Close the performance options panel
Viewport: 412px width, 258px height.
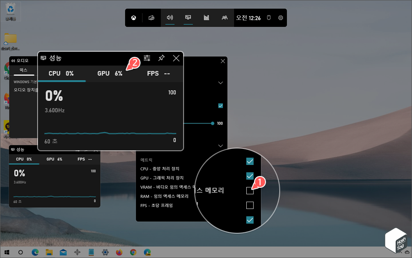tap(223, 61)
